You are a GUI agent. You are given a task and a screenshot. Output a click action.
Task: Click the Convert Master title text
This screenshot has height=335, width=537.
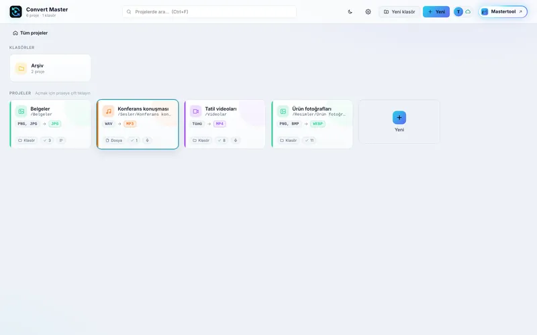coord(47,9)
